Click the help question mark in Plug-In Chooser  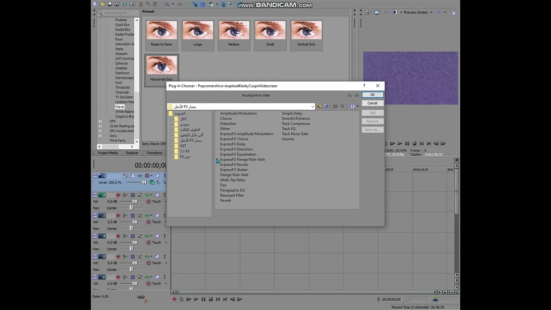point(364,86)
